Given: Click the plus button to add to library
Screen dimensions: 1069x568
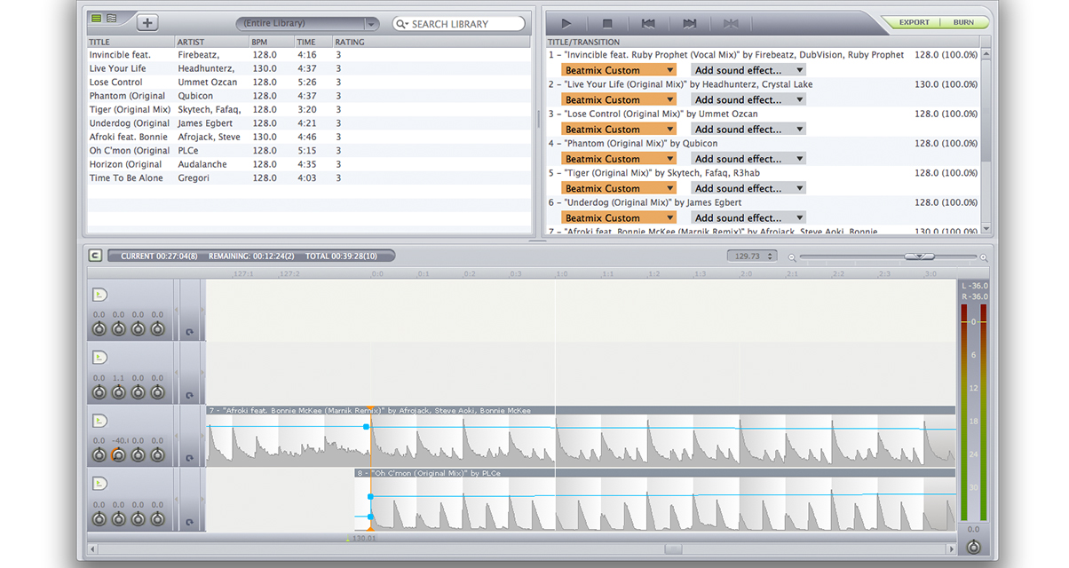Looking at the screenshot, I should 147,23.
